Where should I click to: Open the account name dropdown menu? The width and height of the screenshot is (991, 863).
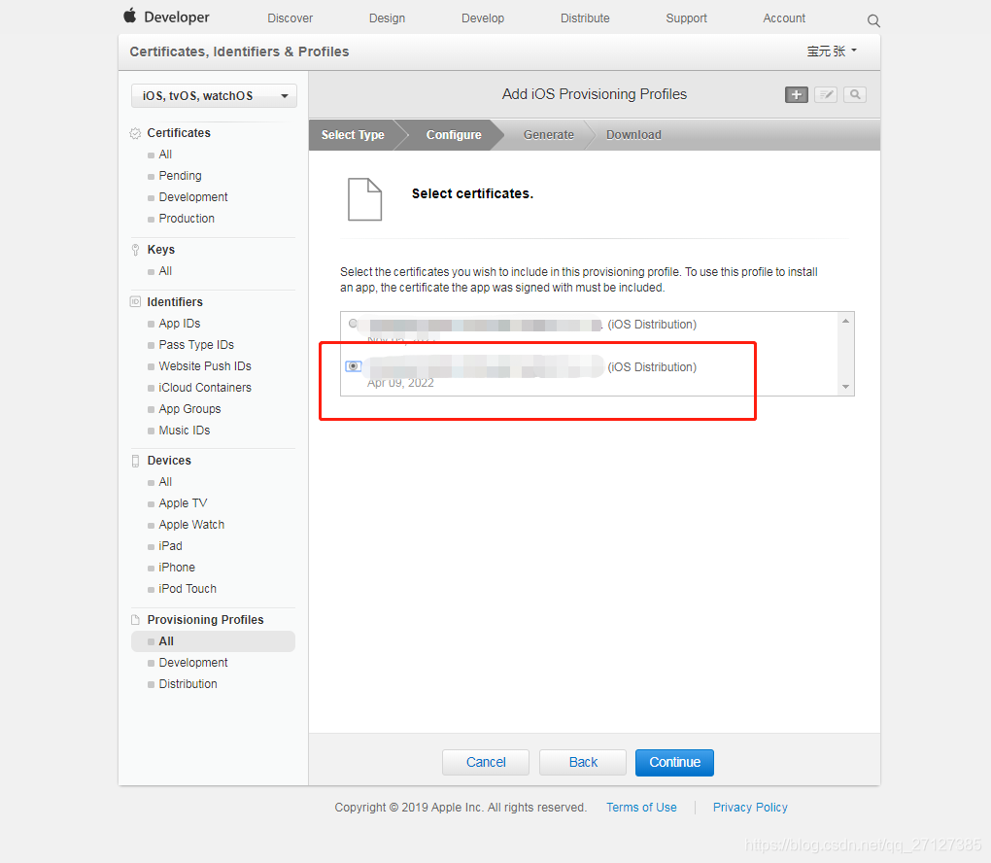[832, 51]
